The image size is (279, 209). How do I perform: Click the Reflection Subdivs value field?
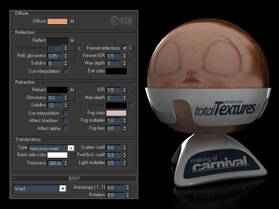(54, 63)
